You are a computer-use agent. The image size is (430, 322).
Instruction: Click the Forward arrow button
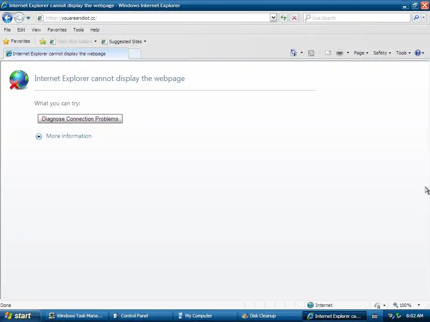pos(19,18)
